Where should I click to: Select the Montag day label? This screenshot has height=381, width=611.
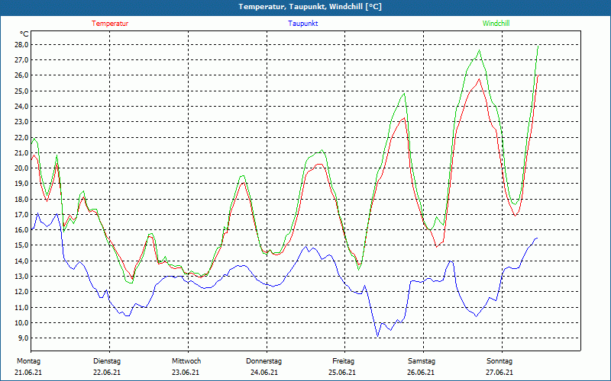point(28,361)
